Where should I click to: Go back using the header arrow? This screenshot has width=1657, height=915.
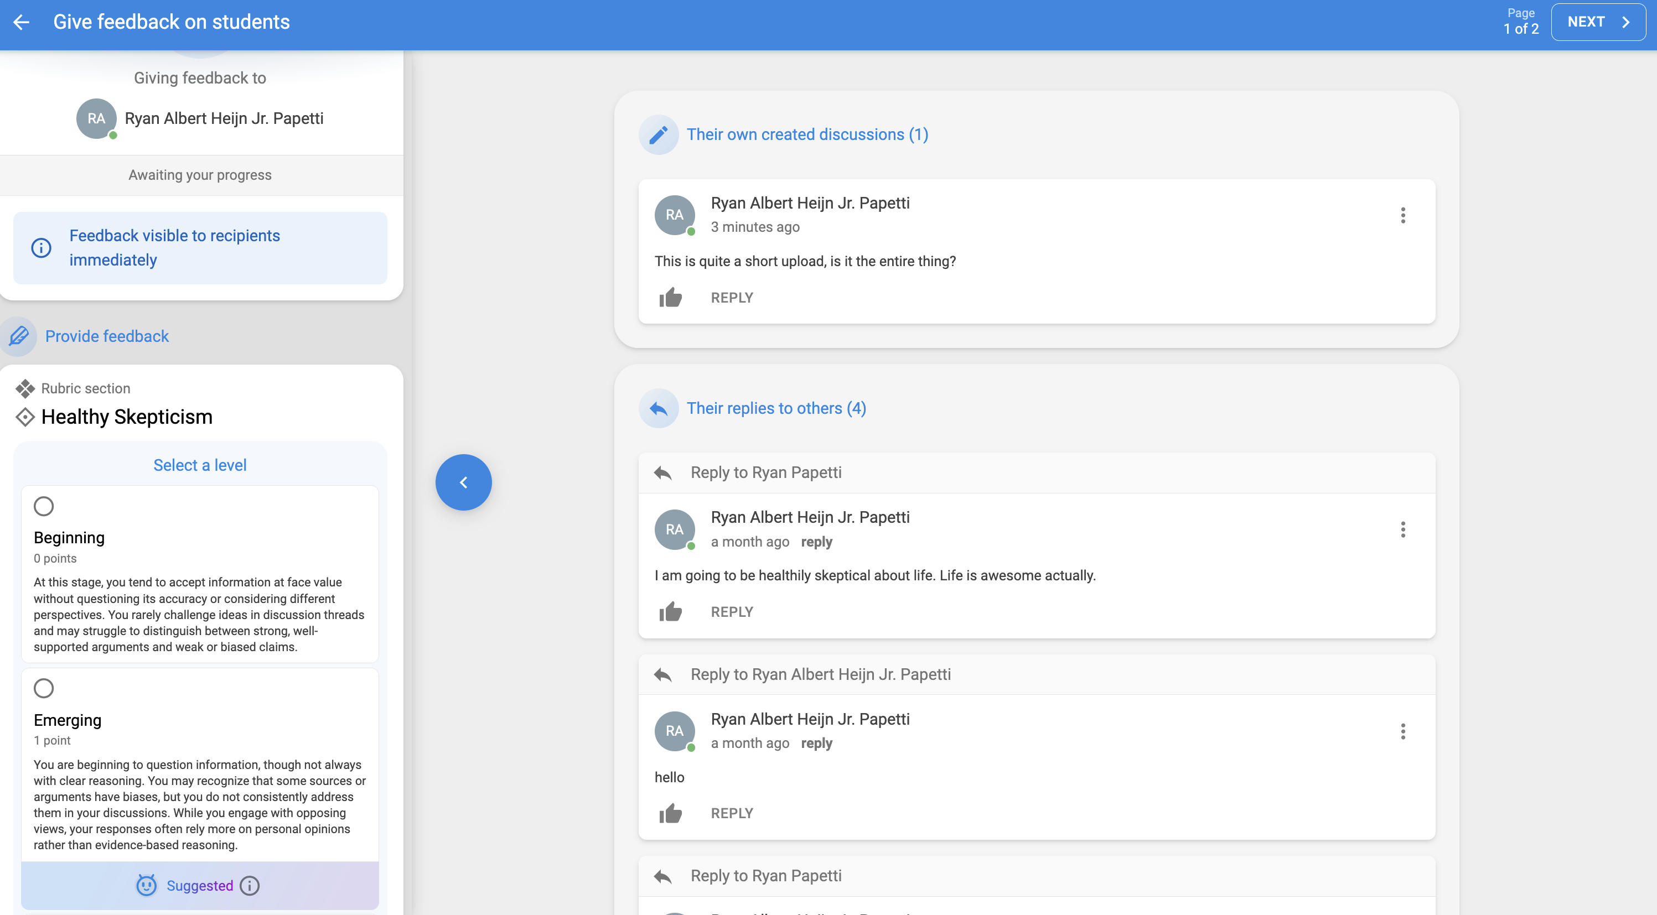21,22
